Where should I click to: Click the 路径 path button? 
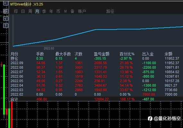point(110,11)
